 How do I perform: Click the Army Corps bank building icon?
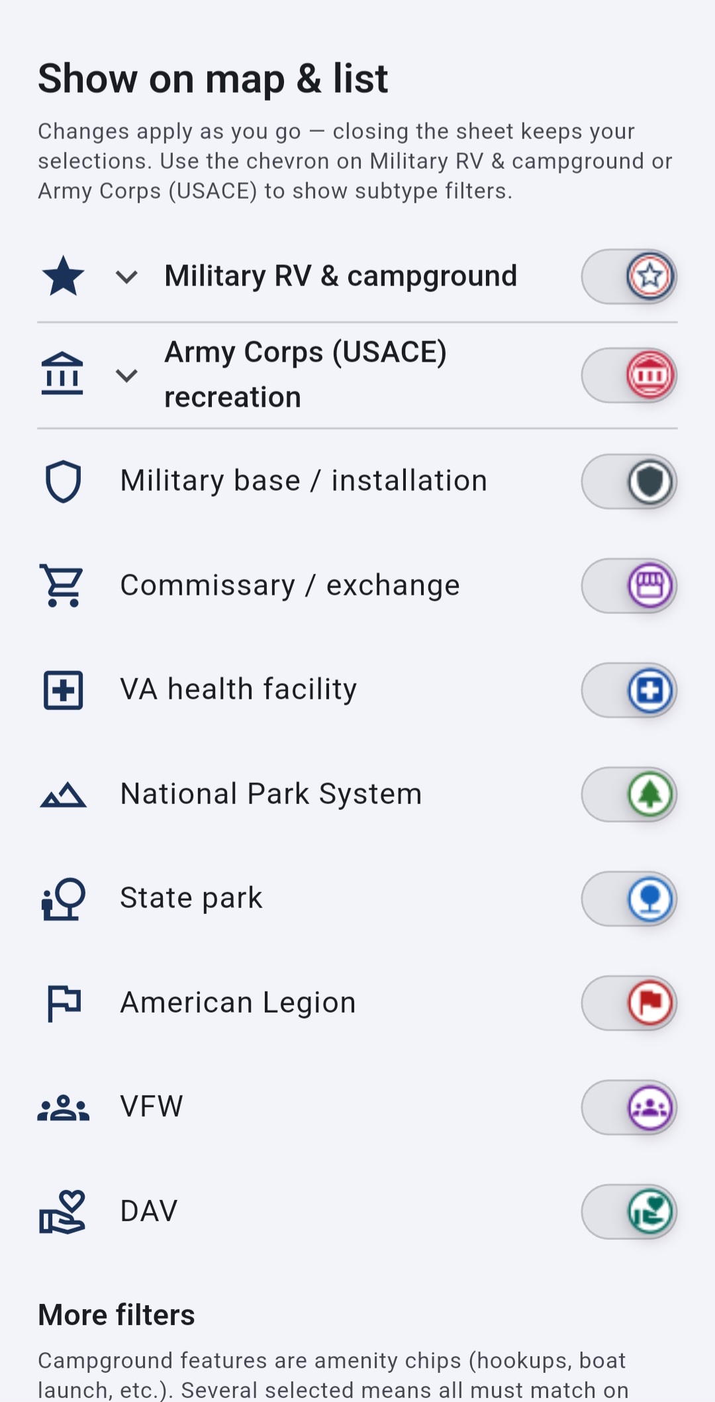[x=62, y=374]
